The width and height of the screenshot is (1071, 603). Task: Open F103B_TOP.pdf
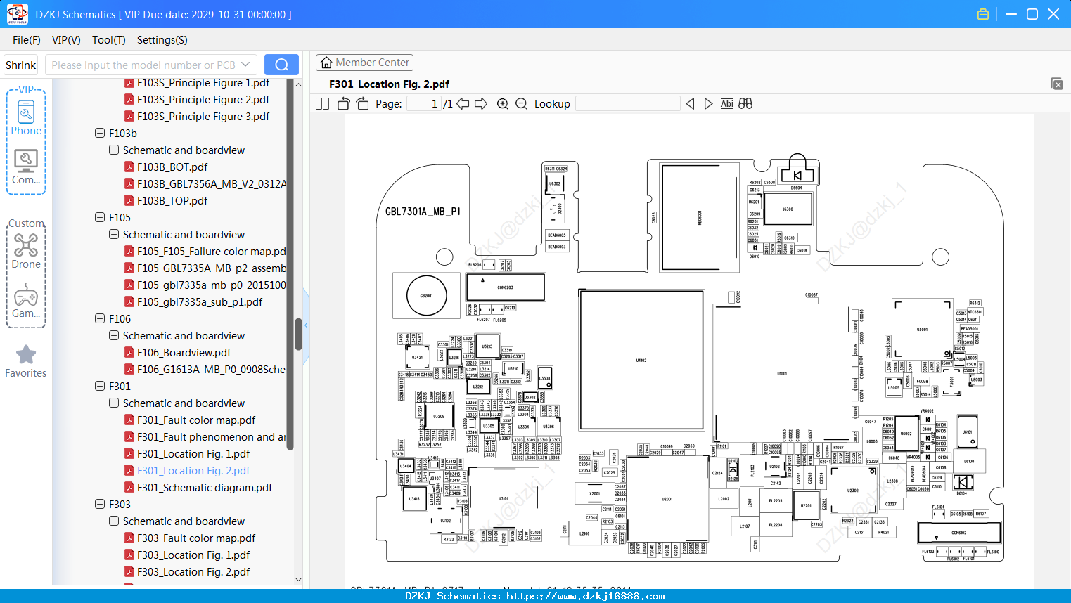tap(172, 201)
